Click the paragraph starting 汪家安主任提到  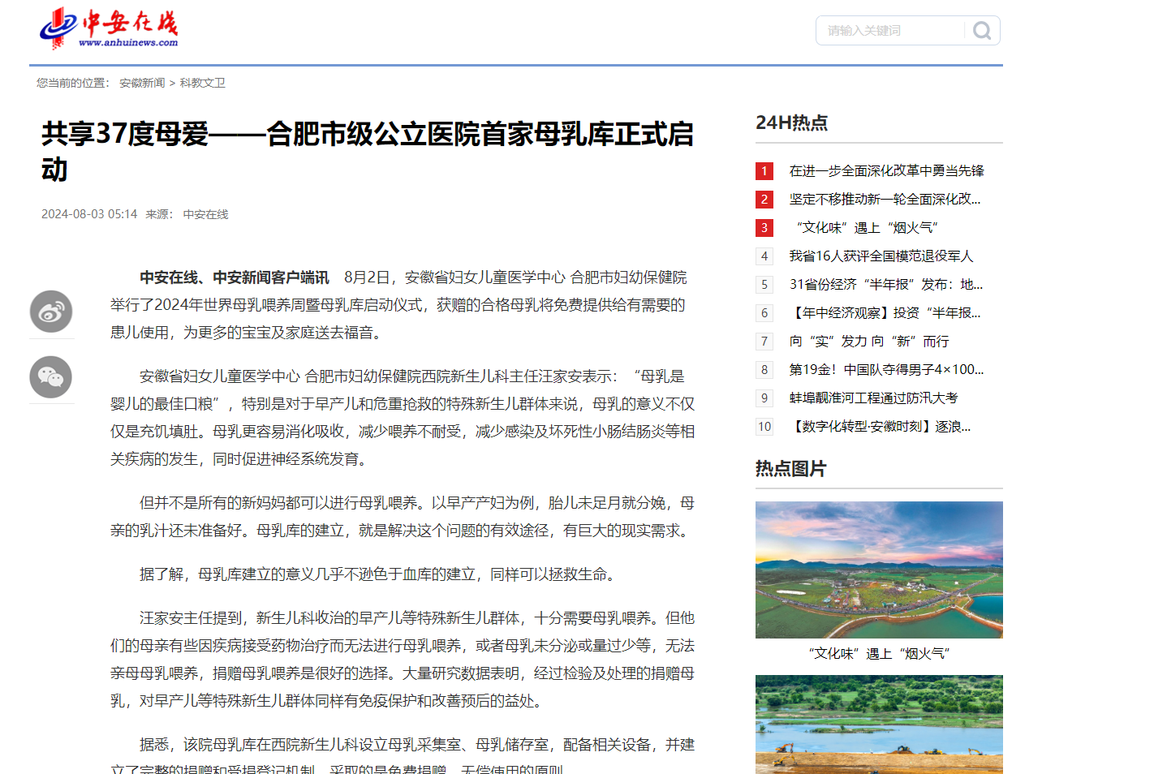pos(403,660)
